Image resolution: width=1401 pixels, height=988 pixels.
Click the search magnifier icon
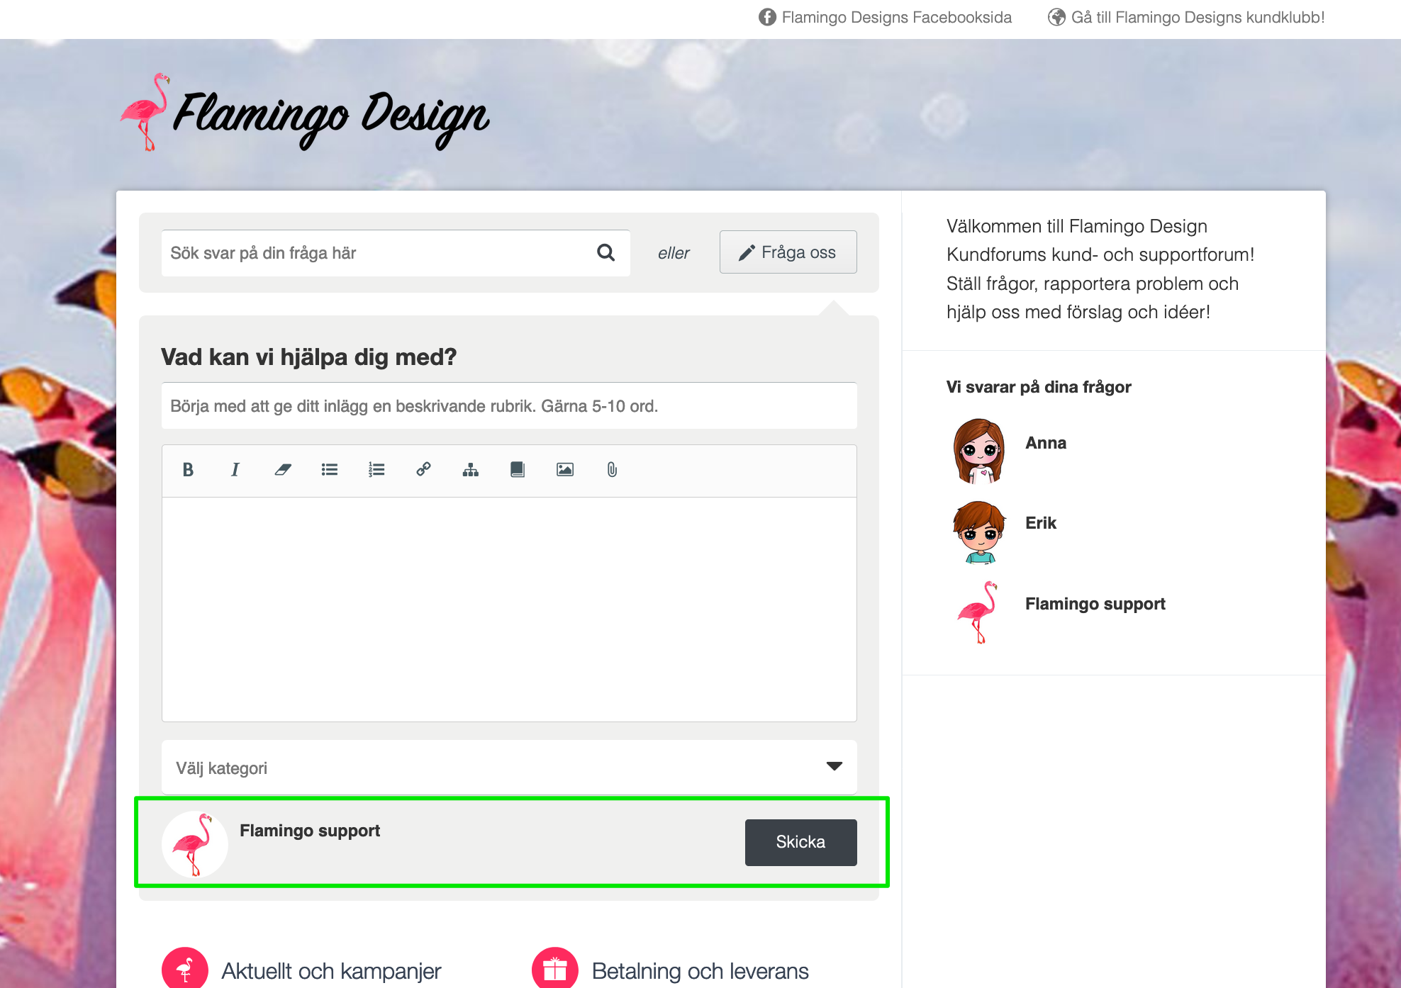click(x=605, y=252)
